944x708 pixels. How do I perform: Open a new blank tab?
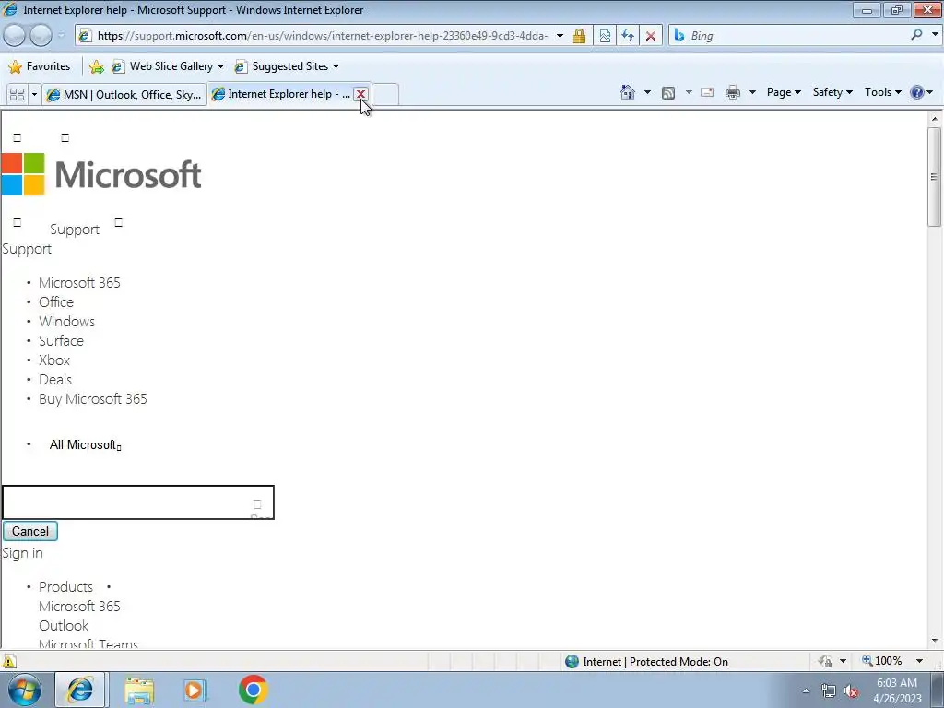coord(385,95)
